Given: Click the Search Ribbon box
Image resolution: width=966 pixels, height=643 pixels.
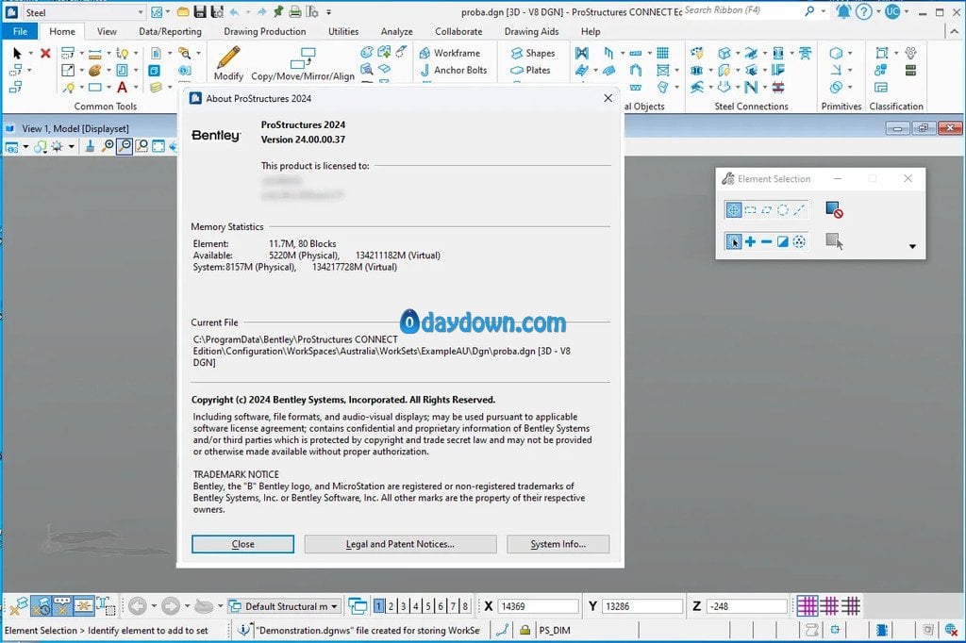Looking at the screenshot, I should [742, 10].
